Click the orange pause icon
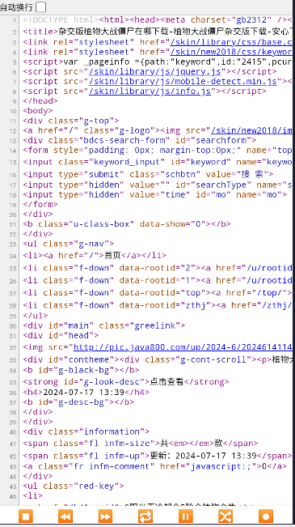 click(x=186, y=516)
